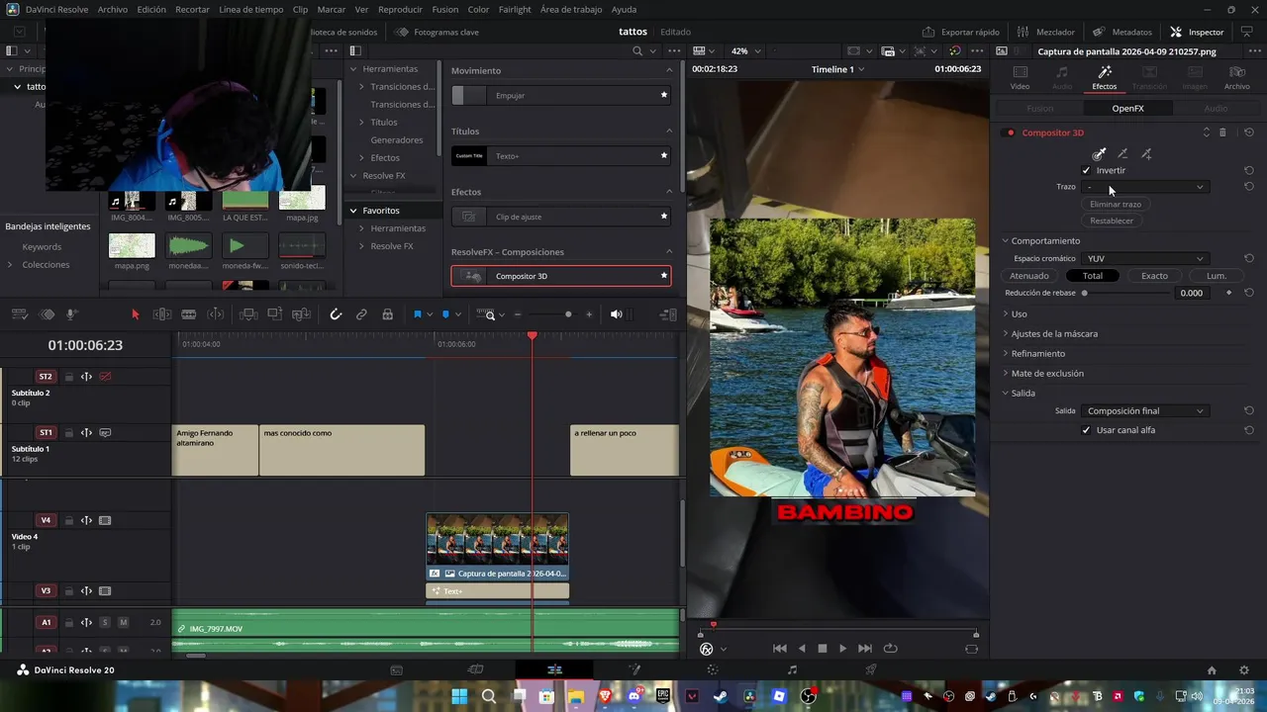
Task: Switch to Video inspector tab
Action: tap(1020, 78)
